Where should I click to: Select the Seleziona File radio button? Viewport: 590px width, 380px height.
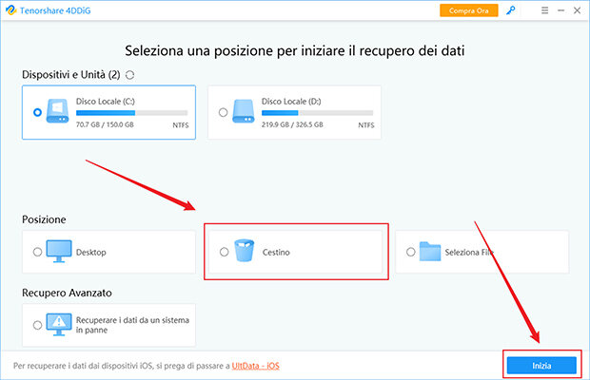point(410,252)
